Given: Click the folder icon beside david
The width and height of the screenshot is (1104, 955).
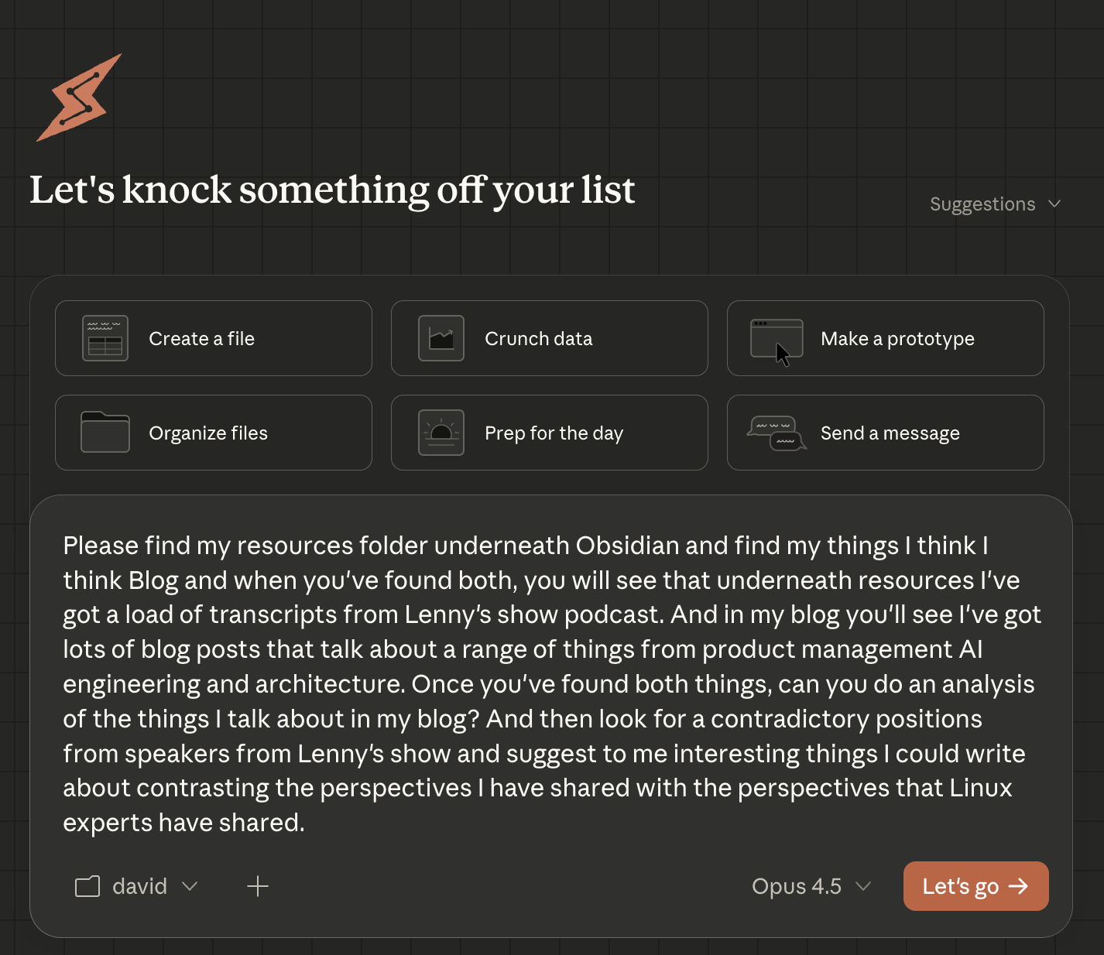Looking at the screenshot, I should coord(87,886).
